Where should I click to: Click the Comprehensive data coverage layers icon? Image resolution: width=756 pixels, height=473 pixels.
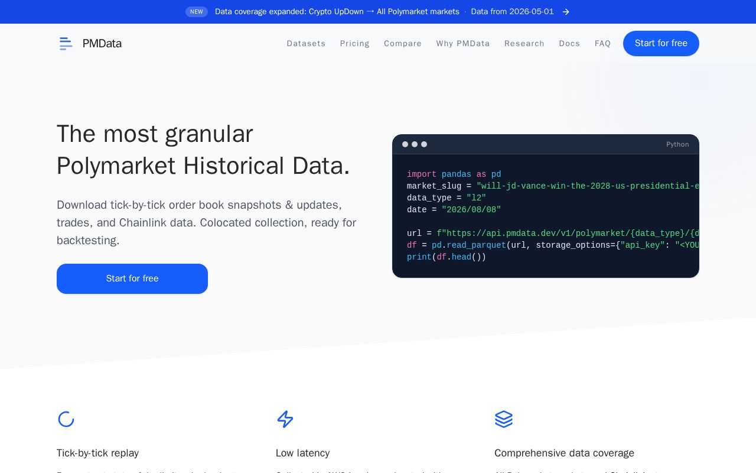(x=504, y=419)
